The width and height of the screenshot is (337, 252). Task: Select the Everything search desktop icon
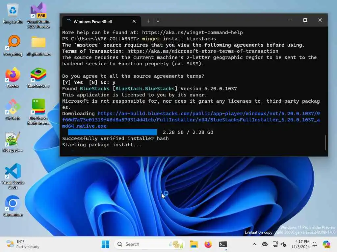pyautogui.click(x=13, y=45)
